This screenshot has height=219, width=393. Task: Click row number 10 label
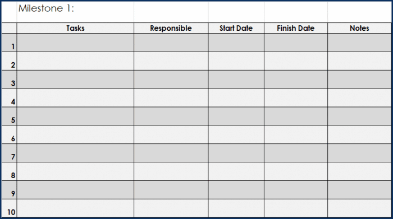pyautogui.click(x=11, y=212)
